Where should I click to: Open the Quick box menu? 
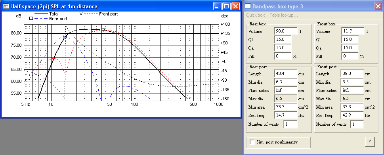(x=256, y=15)
